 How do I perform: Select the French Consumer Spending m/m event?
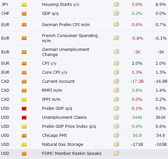pos(70,38)
